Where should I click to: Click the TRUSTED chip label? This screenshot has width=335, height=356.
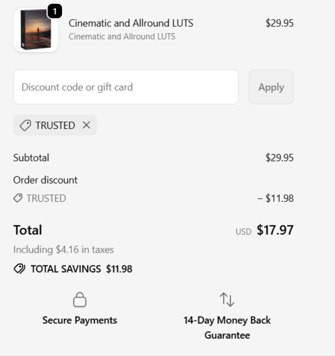55,126
